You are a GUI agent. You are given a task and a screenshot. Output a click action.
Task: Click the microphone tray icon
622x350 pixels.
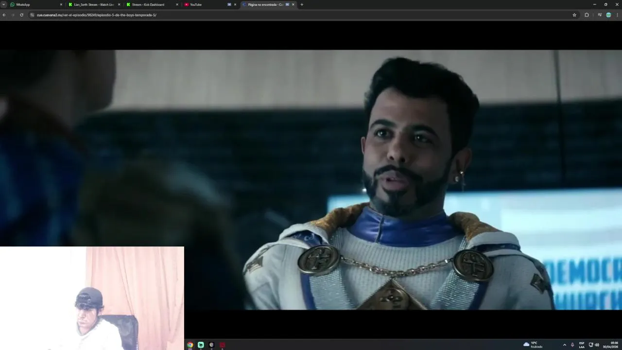click(x=572, y=345)
